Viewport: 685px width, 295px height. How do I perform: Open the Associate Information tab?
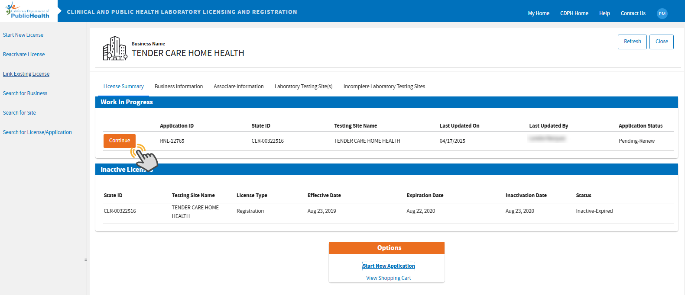238,87
